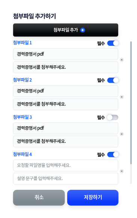Delete 첨부파일 4 using the X icon
137x218 pixels.
tap(122, 171)
